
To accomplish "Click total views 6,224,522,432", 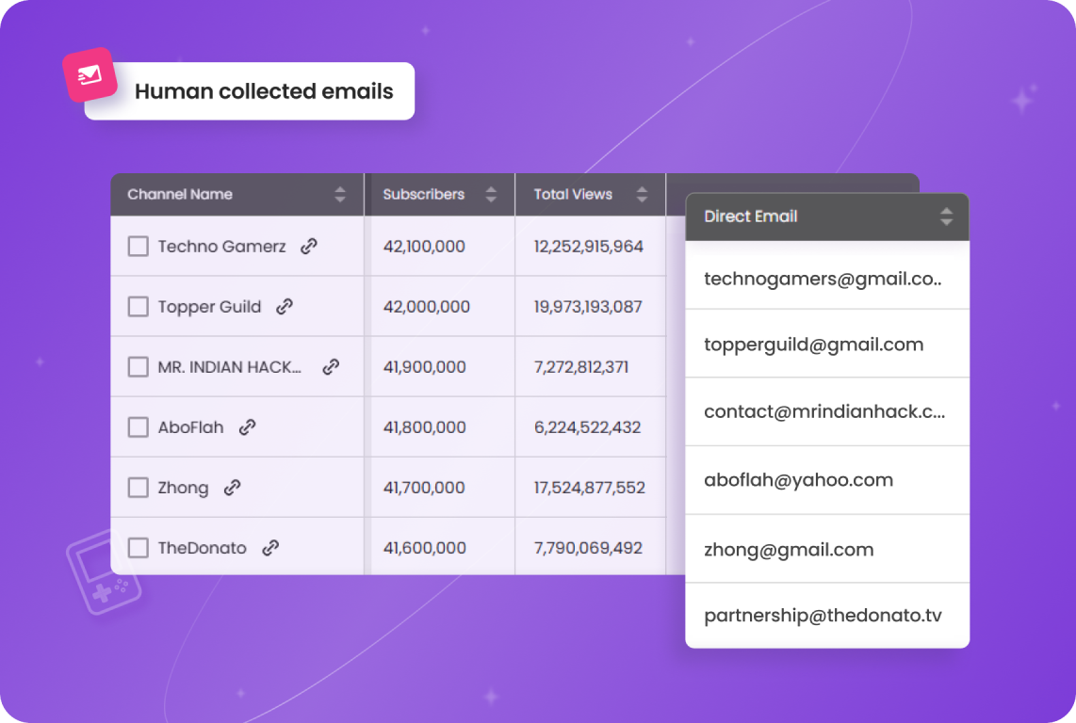I will click(x=587, y=427).
